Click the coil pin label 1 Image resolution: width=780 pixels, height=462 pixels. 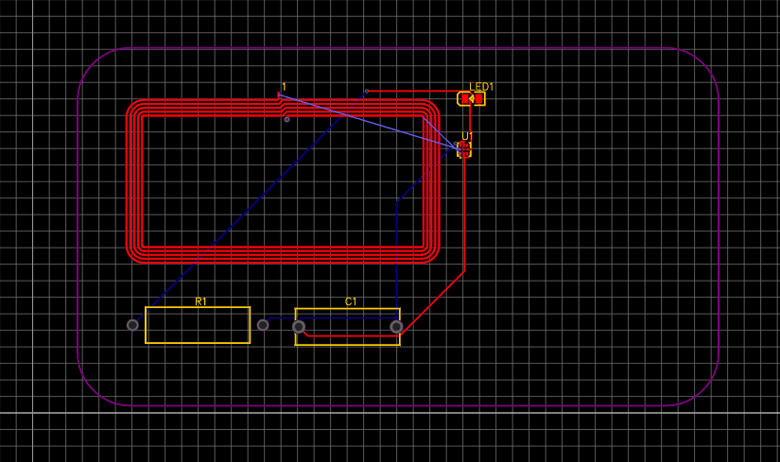(x=284, y=87)
